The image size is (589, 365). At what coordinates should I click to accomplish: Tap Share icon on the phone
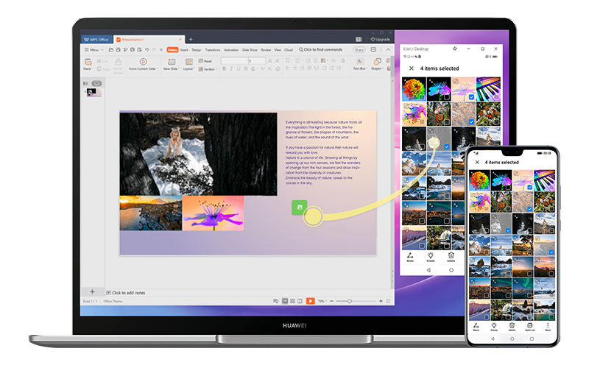pyautogui.click(x=476, y=327)
